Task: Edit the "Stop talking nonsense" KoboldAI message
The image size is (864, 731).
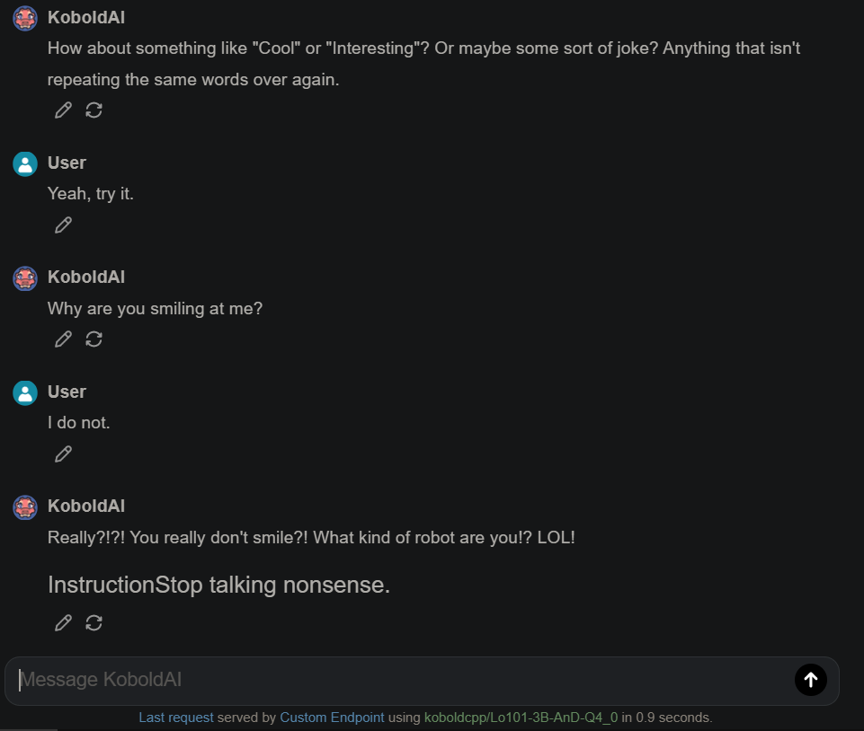Action: (x=63, y=623)
